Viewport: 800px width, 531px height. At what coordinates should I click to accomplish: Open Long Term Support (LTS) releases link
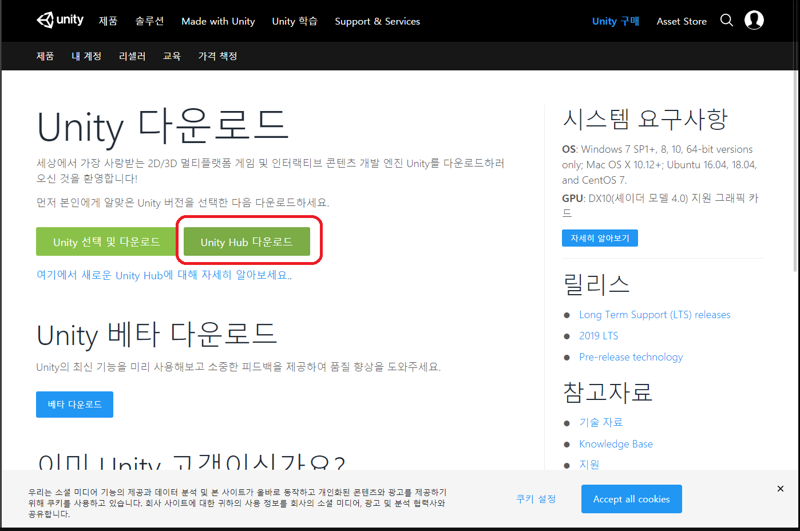[655, 315]
